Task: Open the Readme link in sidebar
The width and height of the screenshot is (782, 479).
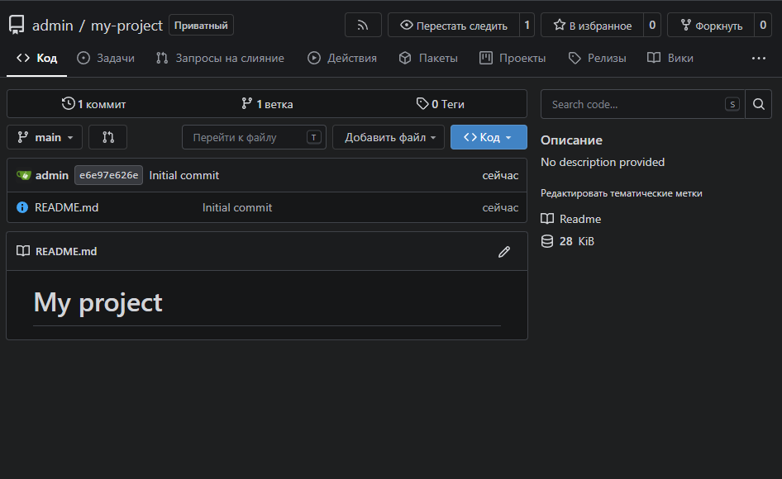Action: pos(580,219)
